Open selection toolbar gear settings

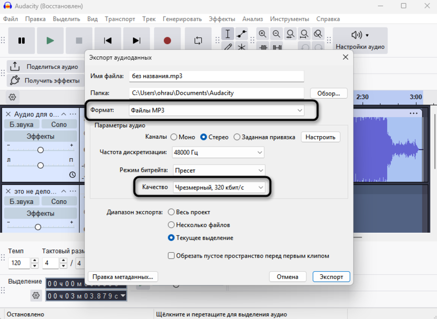(36, 295)
